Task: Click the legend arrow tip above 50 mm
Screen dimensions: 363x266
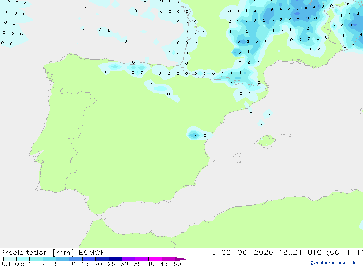Action: click(x=181, y=259)
